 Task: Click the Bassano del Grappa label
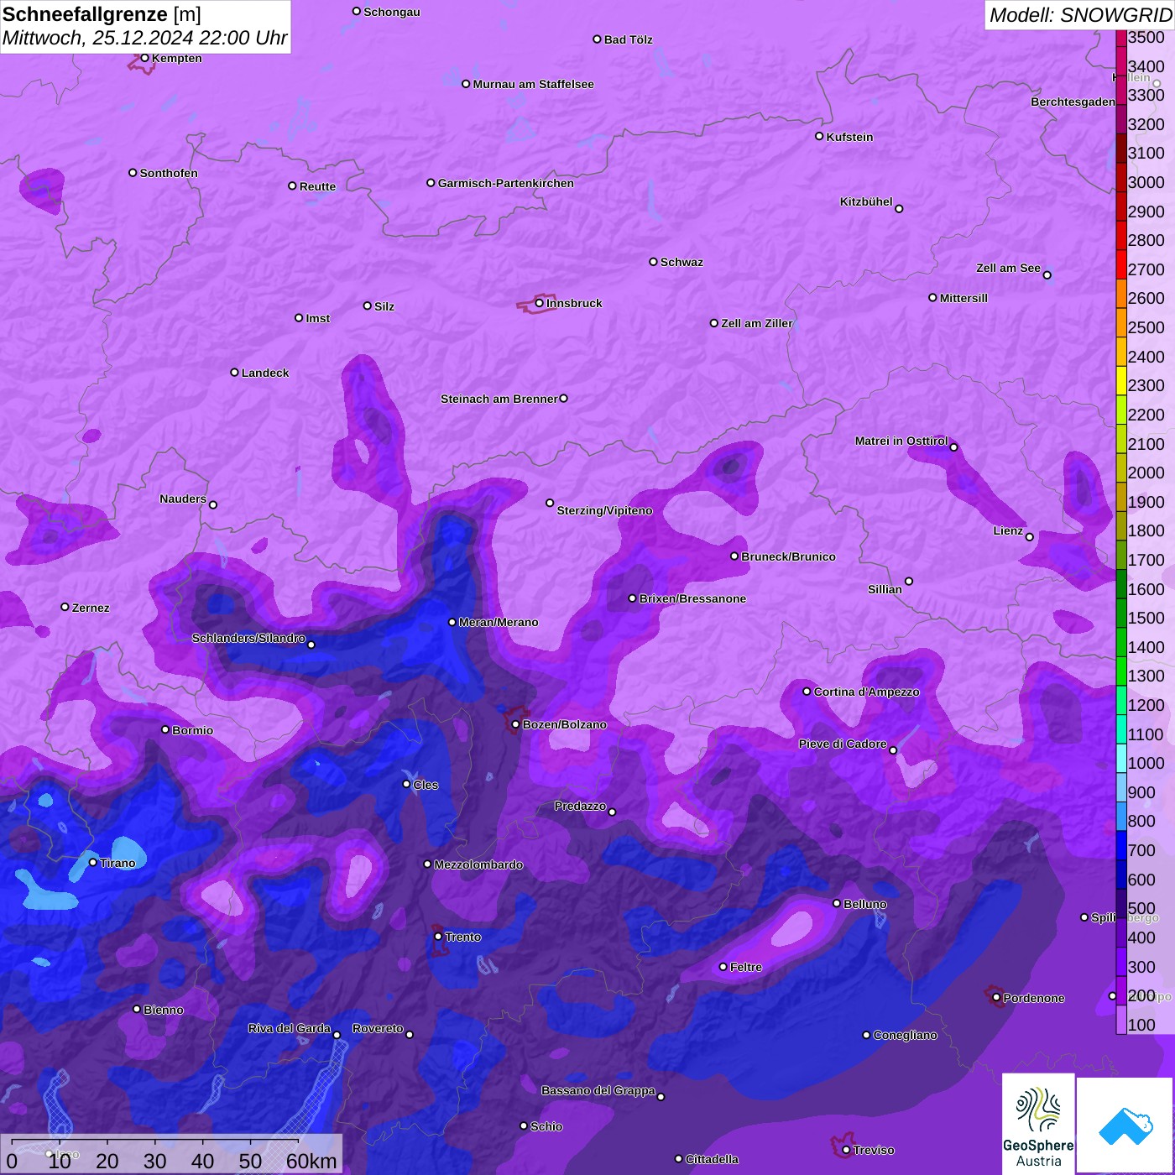coord(598,1090)
